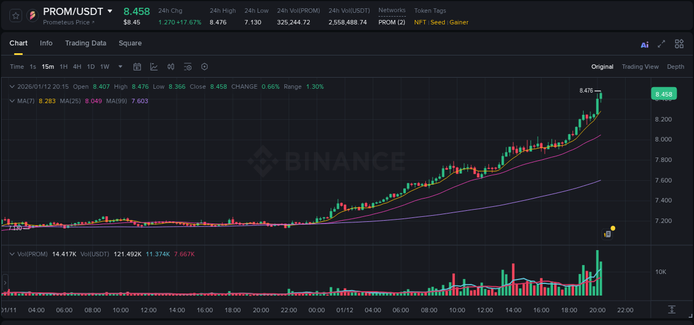Image resolution: width=694 pixels, height=325 pixels.
Task: Open the PROM/USDT pair selector dropdown
Action: coord(110,11)
